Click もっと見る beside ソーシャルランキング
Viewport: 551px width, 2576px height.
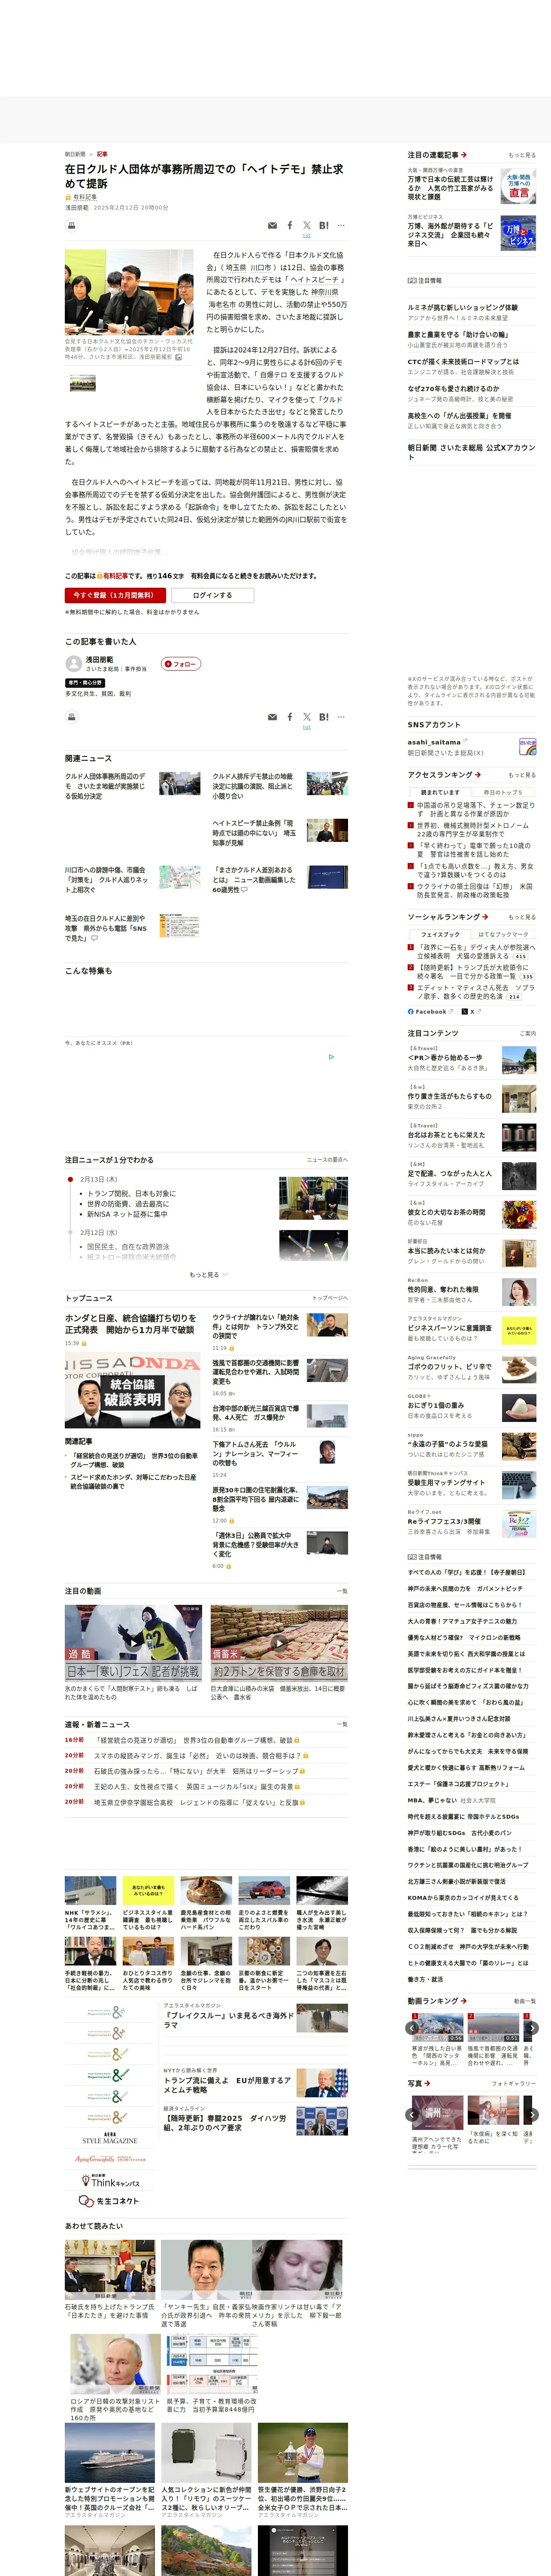(x=521, y=917)
